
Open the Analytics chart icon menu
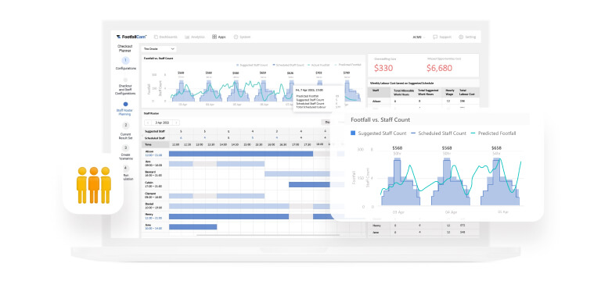coord(187,37)
